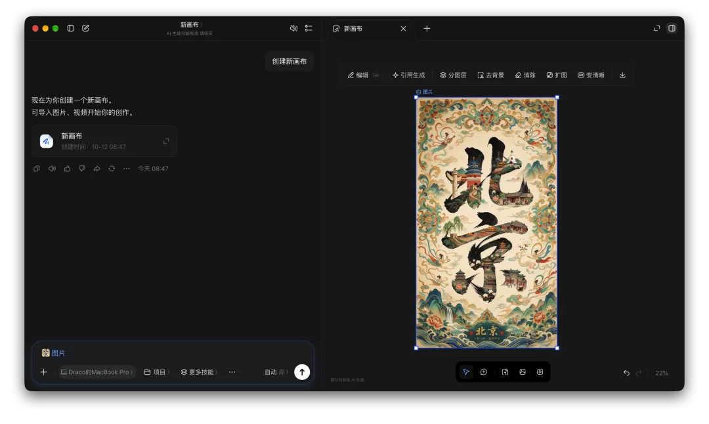Choose the add comment bubble tool
The image size is (709, 424).
point(483,372)
